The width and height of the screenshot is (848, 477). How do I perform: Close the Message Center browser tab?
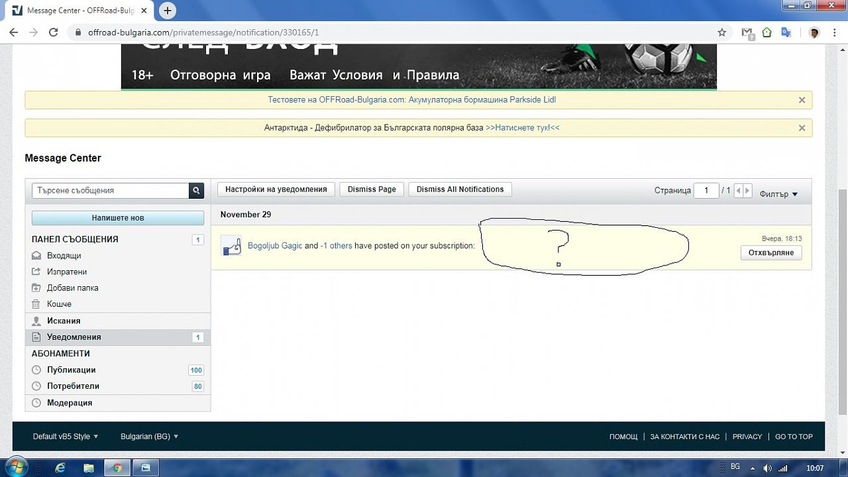[x=144, y=11]
